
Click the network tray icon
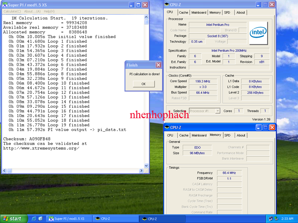(x=271, y=219)
